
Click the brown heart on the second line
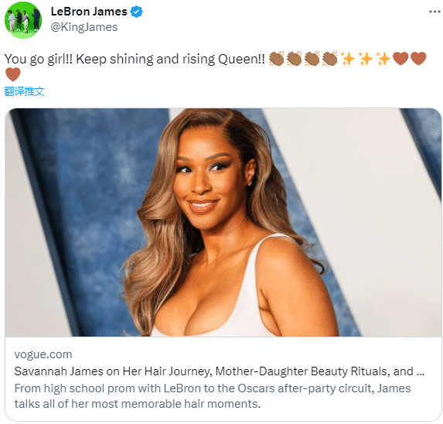pyautogui.click(x=13, y=74)
